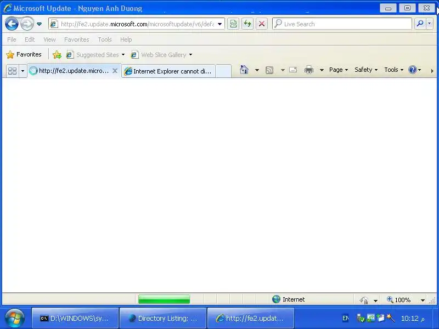Click the maximize window button
The width and height of the screenshot is (439, 329).
pyautogui.click(x=407, y=8)
